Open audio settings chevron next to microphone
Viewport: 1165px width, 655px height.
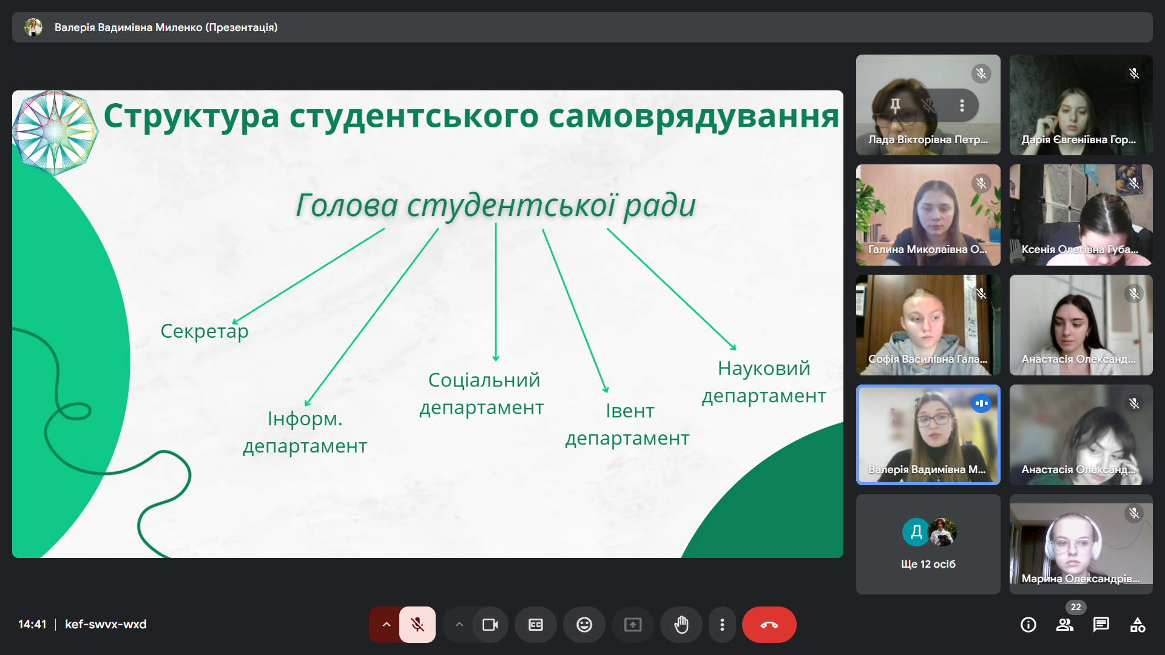pos(386,625)
